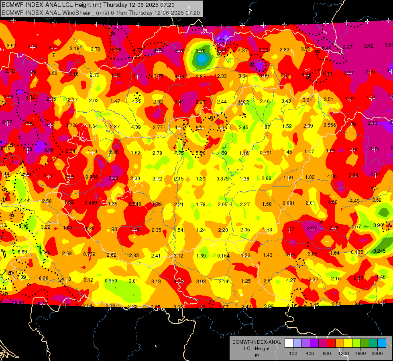Click the 'm' unit label in legend
This screenshot has height=361, width=393.
[257, 355]
